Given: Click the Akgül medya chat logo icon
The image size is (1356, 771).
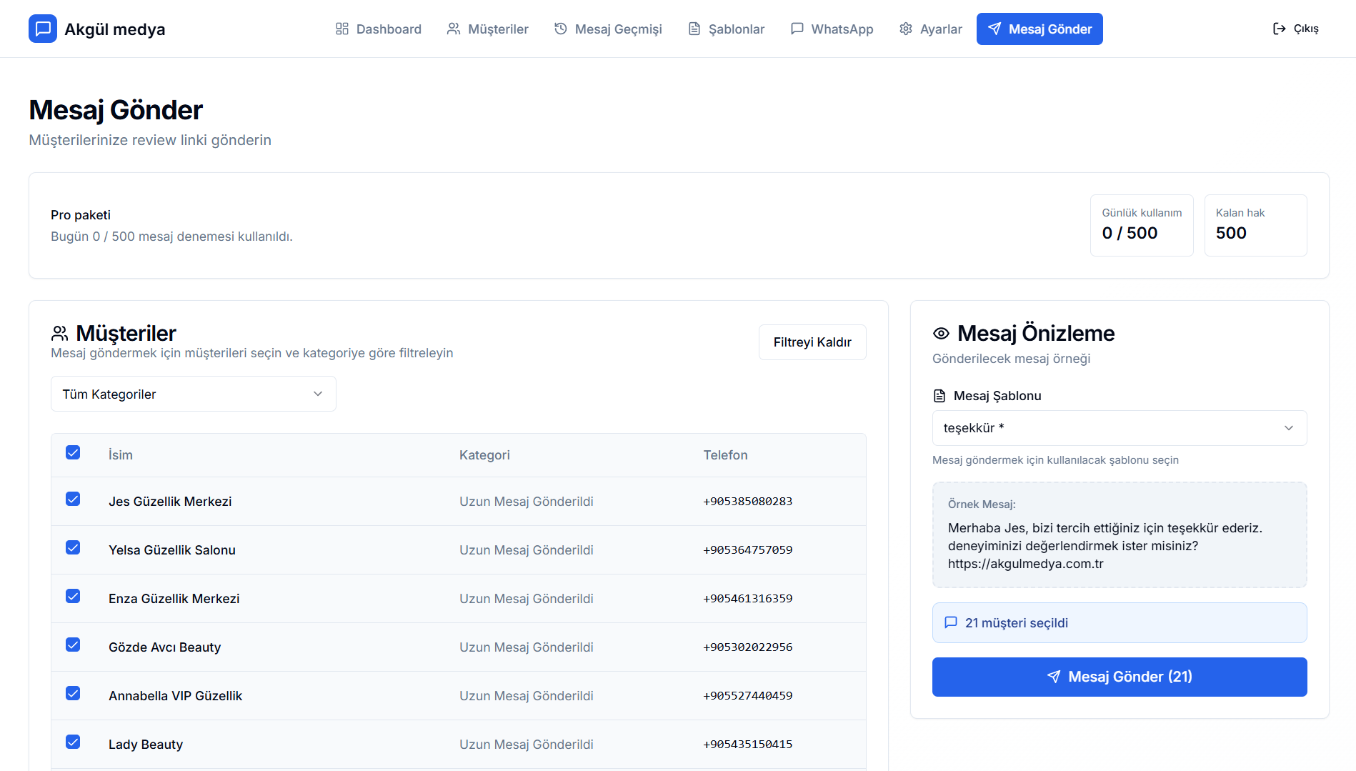Looking at the screenshot, I should tap(43, 29).
